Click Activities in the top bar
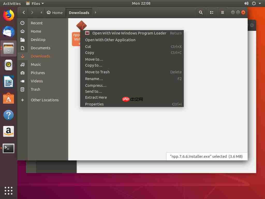The image size is (265, 199). [12, 3]
